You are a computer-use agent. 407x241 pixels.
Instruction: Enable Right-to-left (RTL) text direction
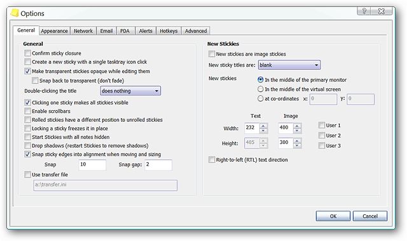click(x=212, y=160)
